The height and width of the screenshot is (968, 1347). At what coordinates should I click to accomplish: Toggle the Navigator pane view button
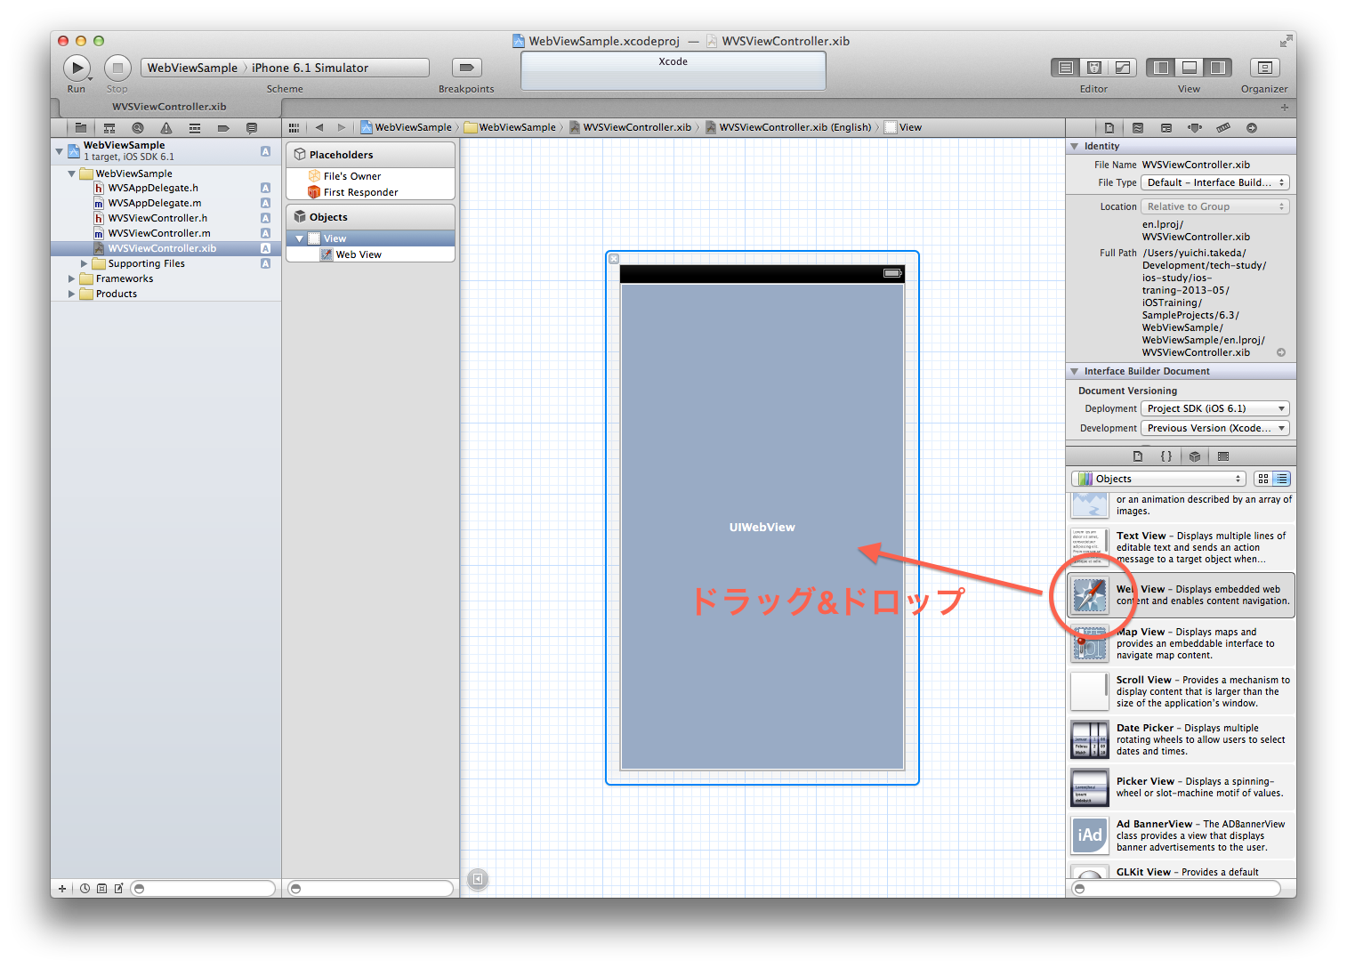pos(1161,68)
